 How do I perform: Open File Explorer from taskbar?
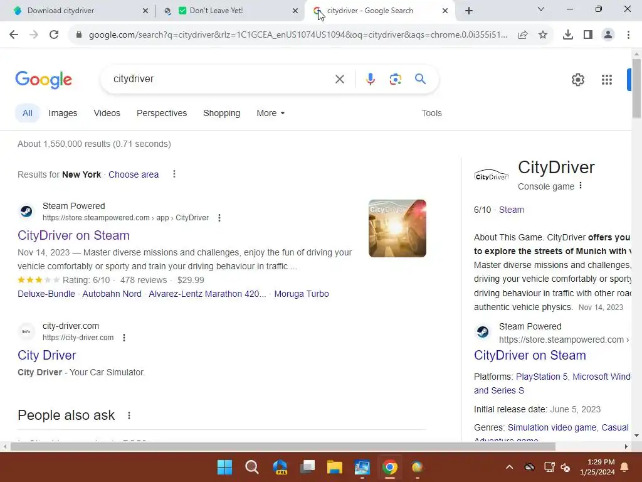335,467
